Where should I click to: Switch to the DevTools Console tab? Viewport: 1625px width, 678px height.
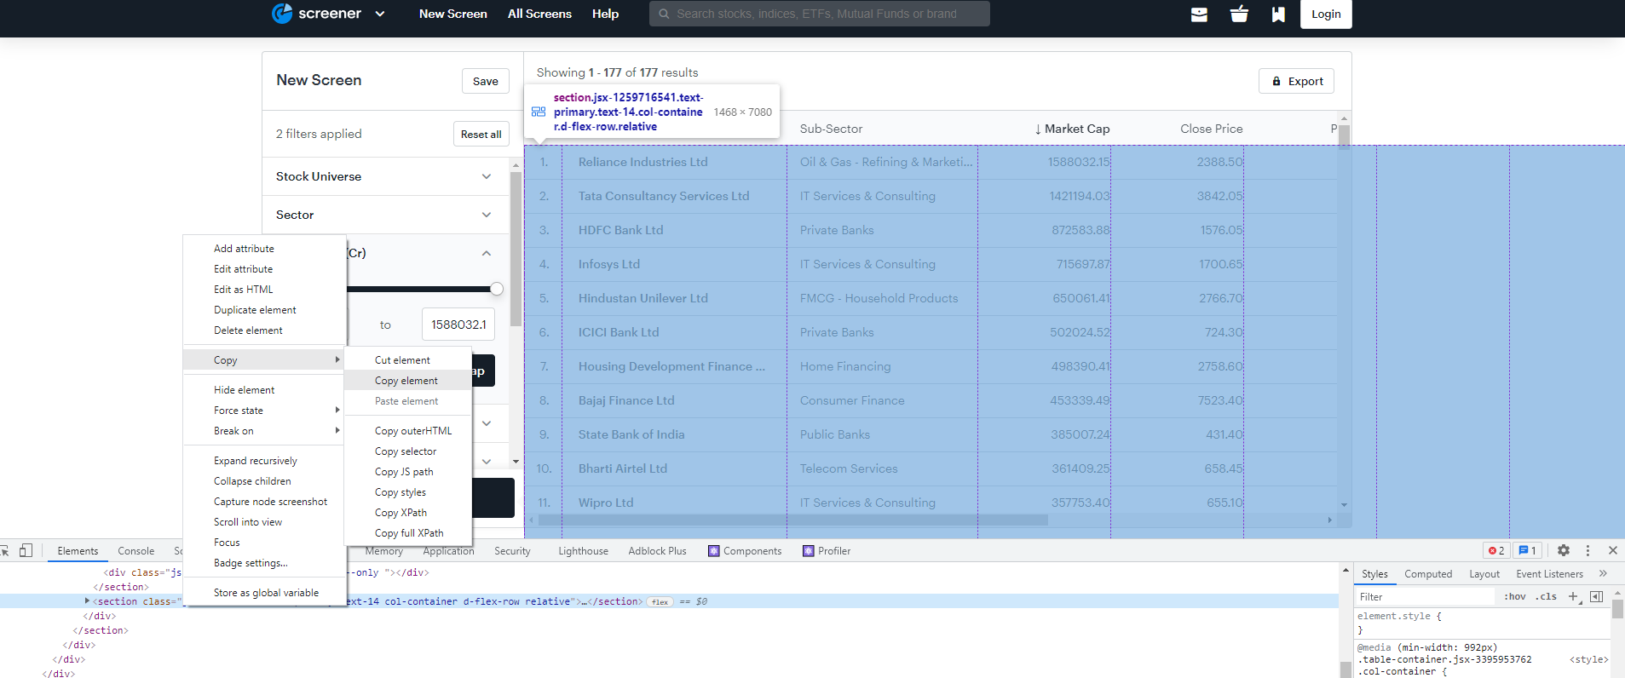coord(136,551)
